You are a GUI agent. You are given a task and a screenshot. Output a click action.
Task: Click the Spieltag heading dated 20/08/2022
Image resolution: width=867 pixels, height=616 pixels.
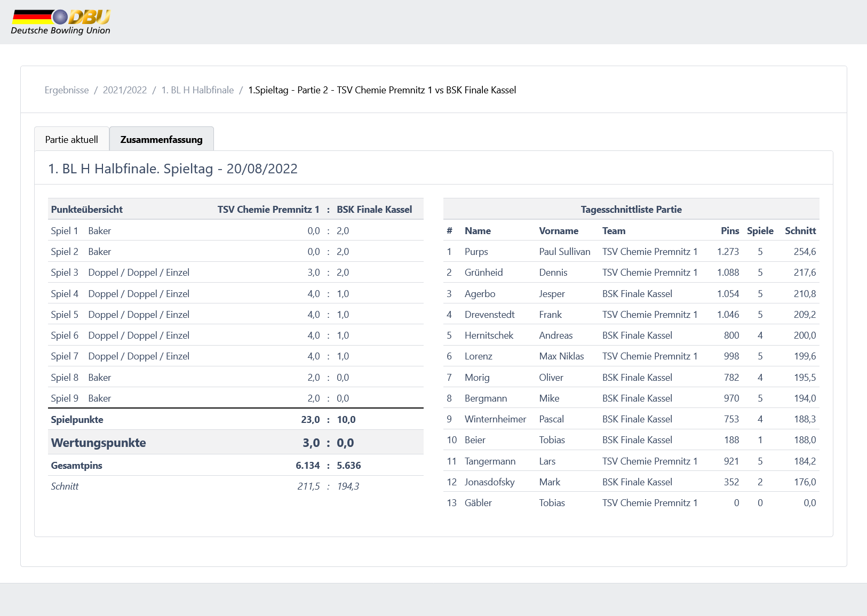click(173, 169)
